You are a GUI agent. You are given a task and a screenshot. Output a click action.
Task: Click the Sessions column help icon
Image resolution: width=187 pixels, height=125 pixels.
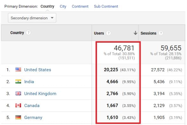[161, 33]
